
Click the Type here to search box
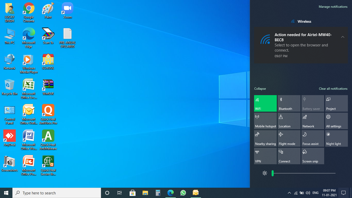coord(57,193)
